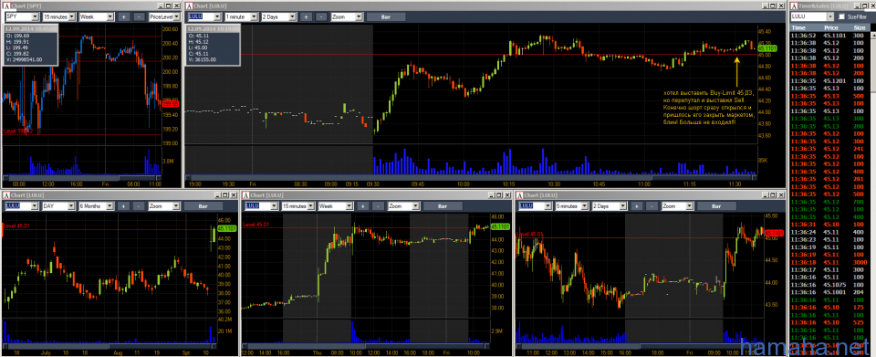
Task: Zoom in the SPY chart with plus
Action: (123, 16)
